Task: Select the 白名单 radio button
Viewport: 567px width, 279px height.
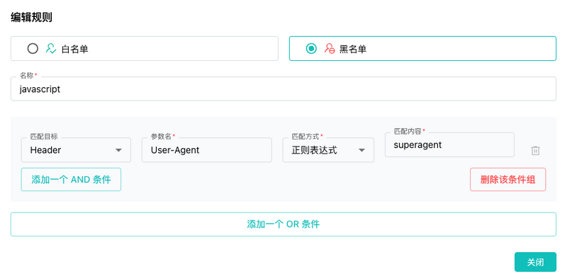Action: point(33,48)
